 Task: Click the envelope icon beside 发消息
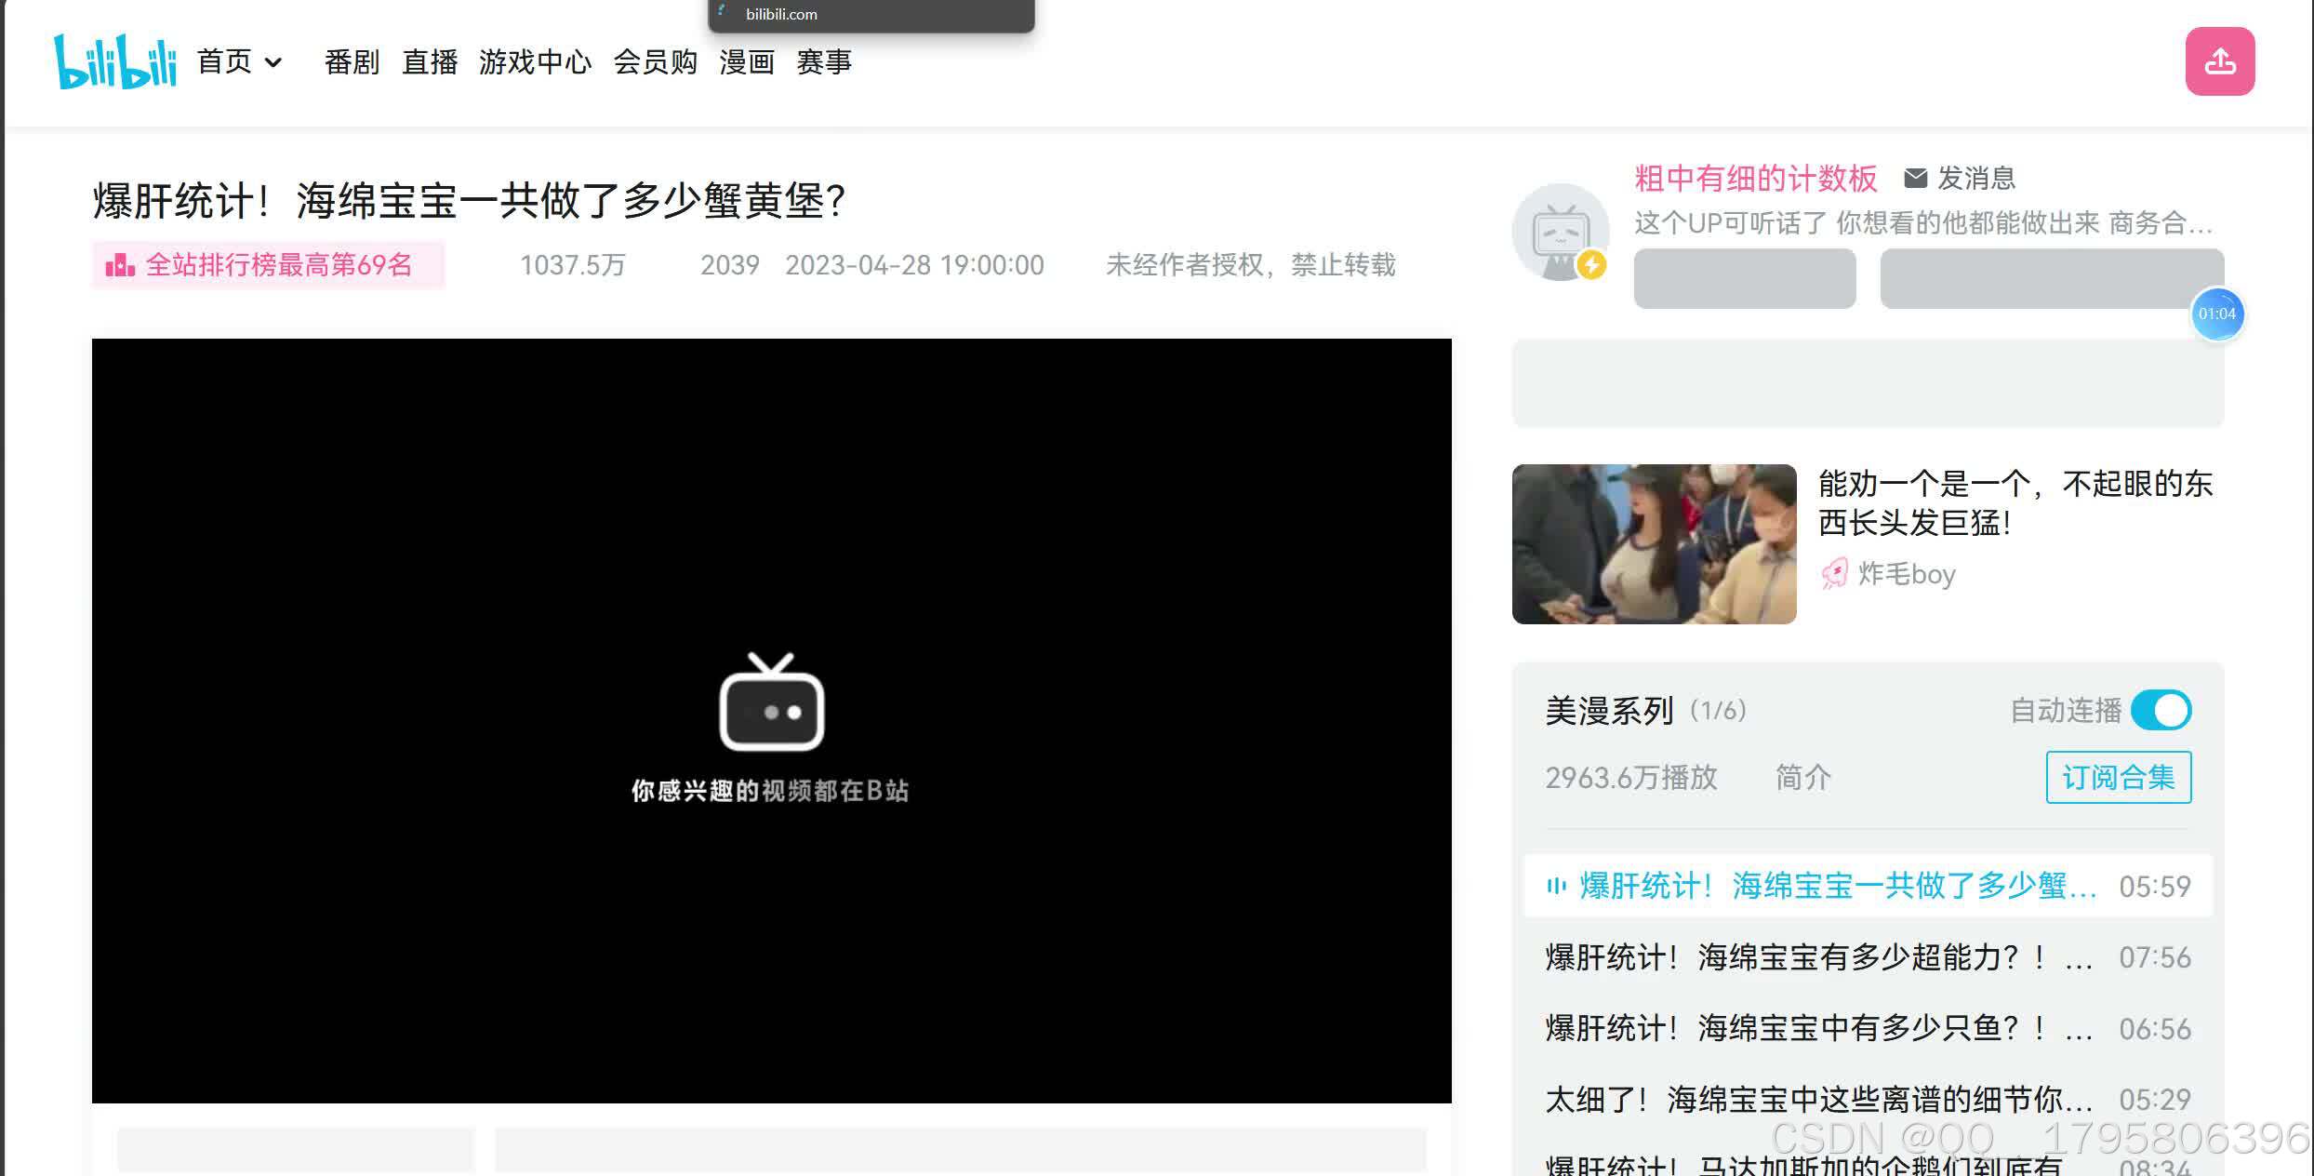[1916, 179]
